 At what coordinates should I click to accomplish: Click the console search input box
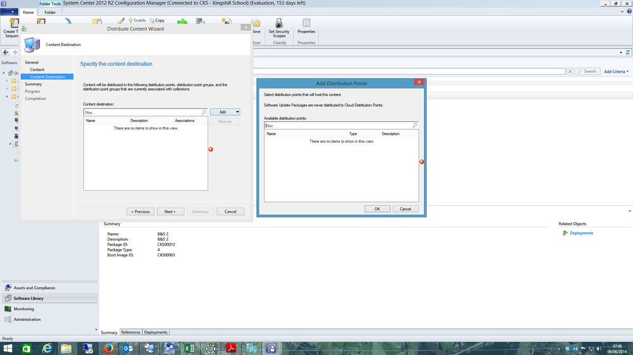(409, 71)
